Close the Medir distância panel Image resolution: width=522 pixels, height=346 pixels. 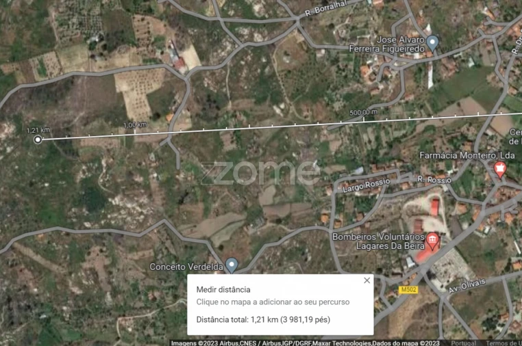367,280
